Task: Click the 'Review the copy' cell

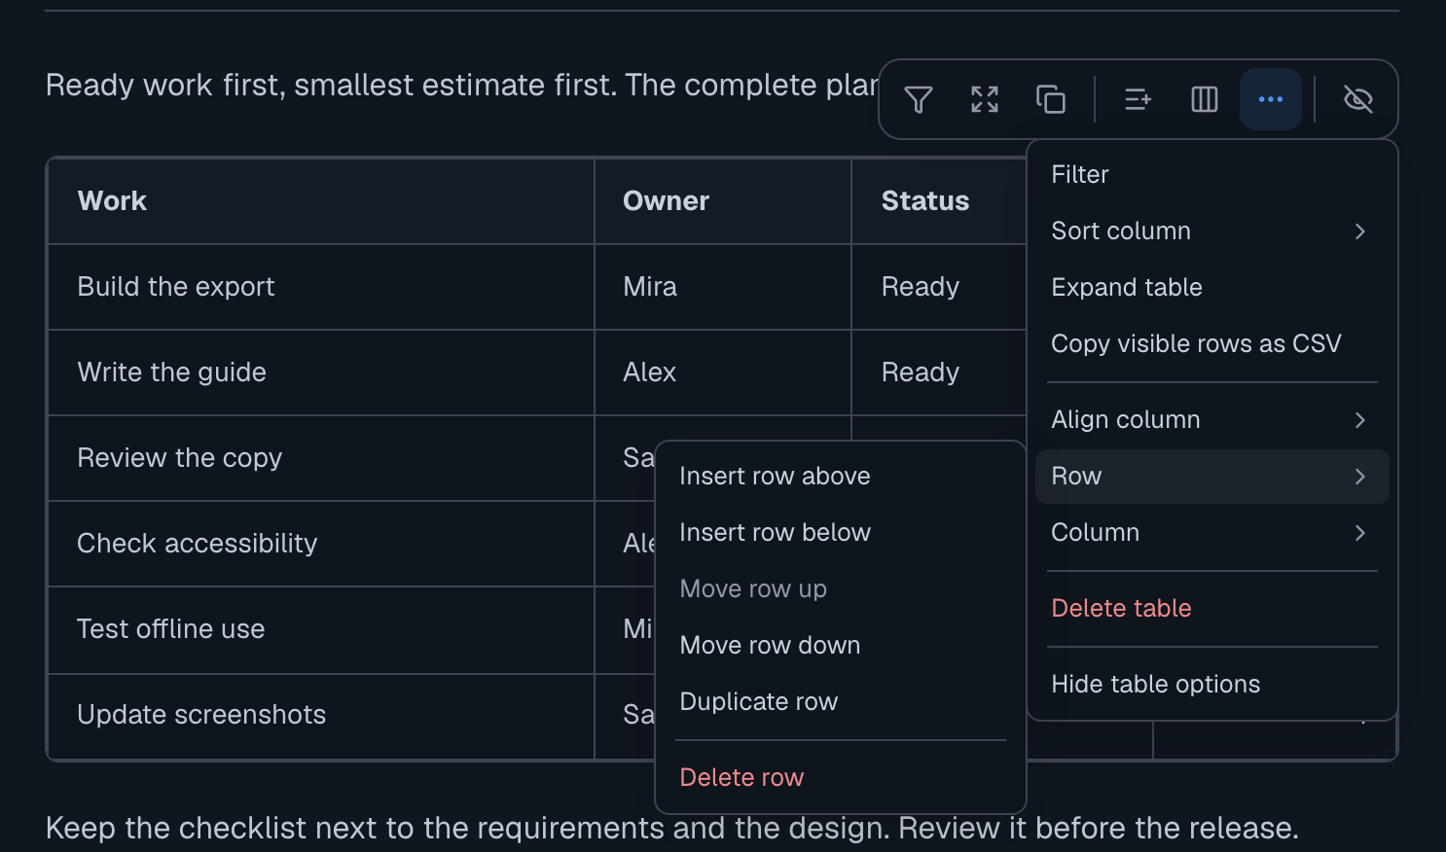Action: (x=321, y=458)
